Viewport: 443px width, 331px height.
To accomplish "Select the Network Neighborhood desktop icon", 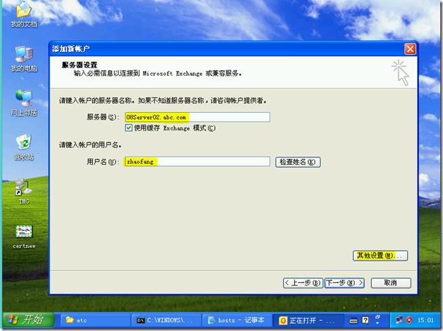I will point(24,103).
